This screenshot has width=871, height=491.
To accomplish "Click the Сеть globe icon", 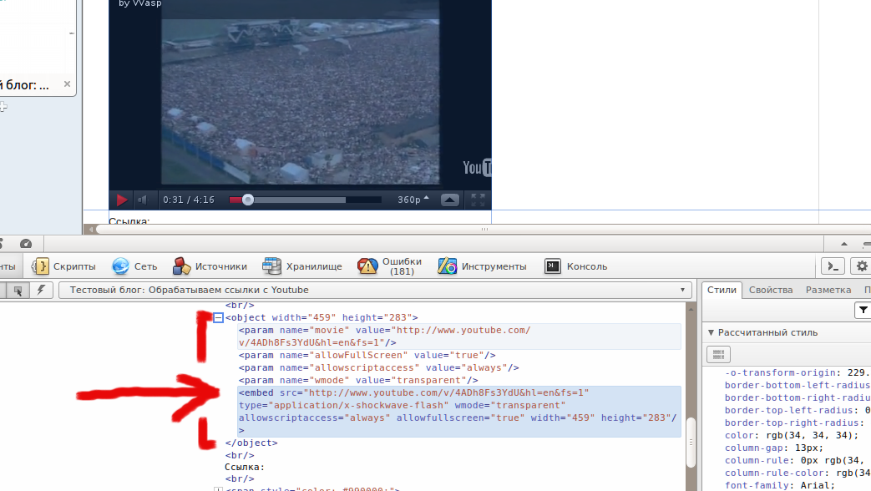I will click(x=120, y=266).
